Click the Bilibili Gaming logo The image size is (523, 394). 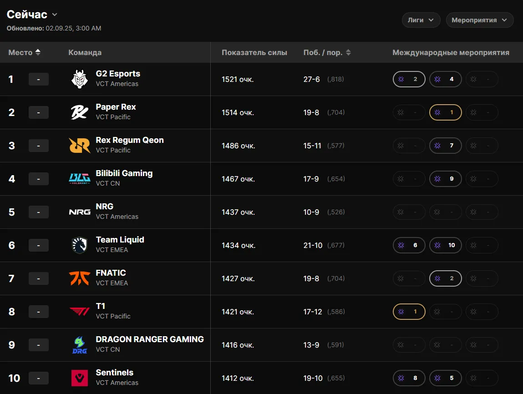(x=79, y=179)
